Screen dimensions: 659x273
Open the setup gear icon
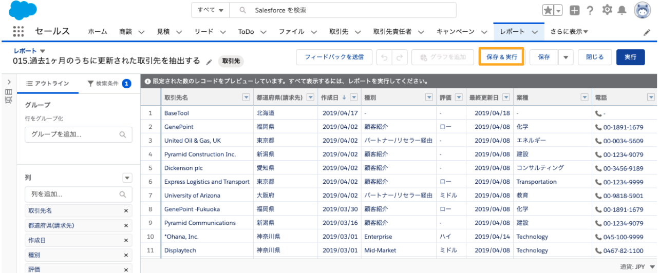(607, 10)
